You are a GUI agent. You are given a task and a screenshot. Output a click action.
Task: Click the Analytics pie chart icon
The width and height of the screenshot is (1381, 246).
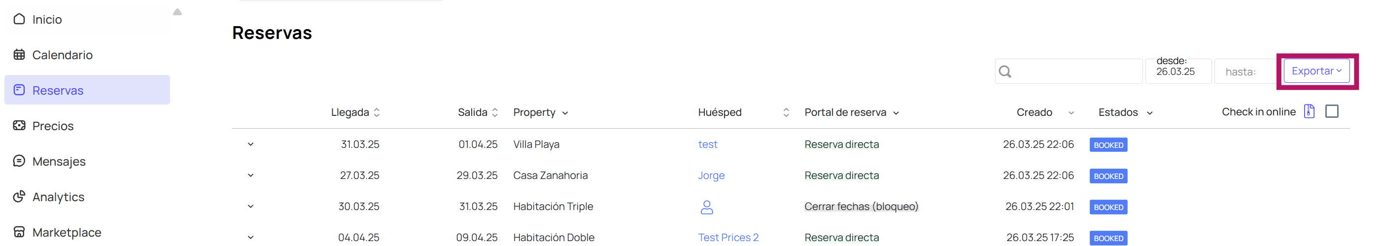[19, 196]
